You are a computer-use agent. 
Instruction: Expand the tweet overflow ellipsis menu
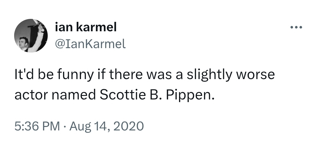click(296, 28)
